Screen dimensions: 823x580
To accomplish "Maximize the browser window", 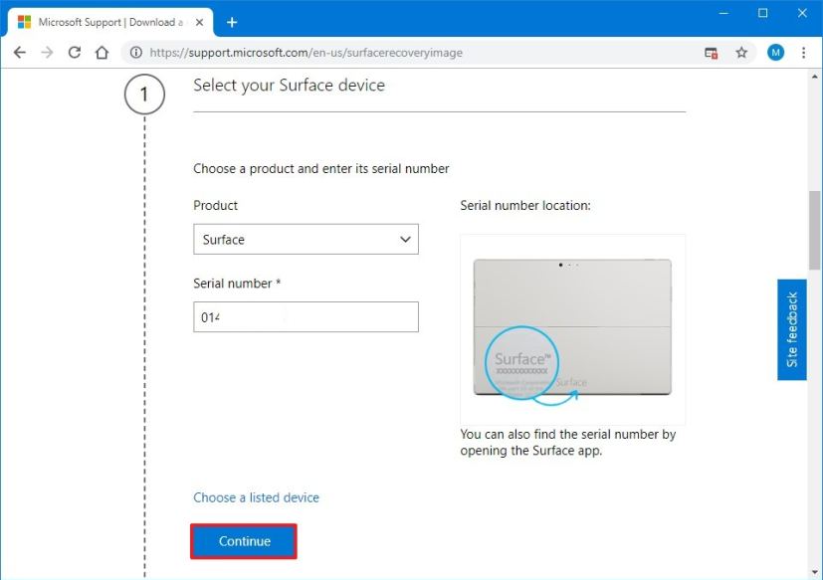I will (763, 13).
